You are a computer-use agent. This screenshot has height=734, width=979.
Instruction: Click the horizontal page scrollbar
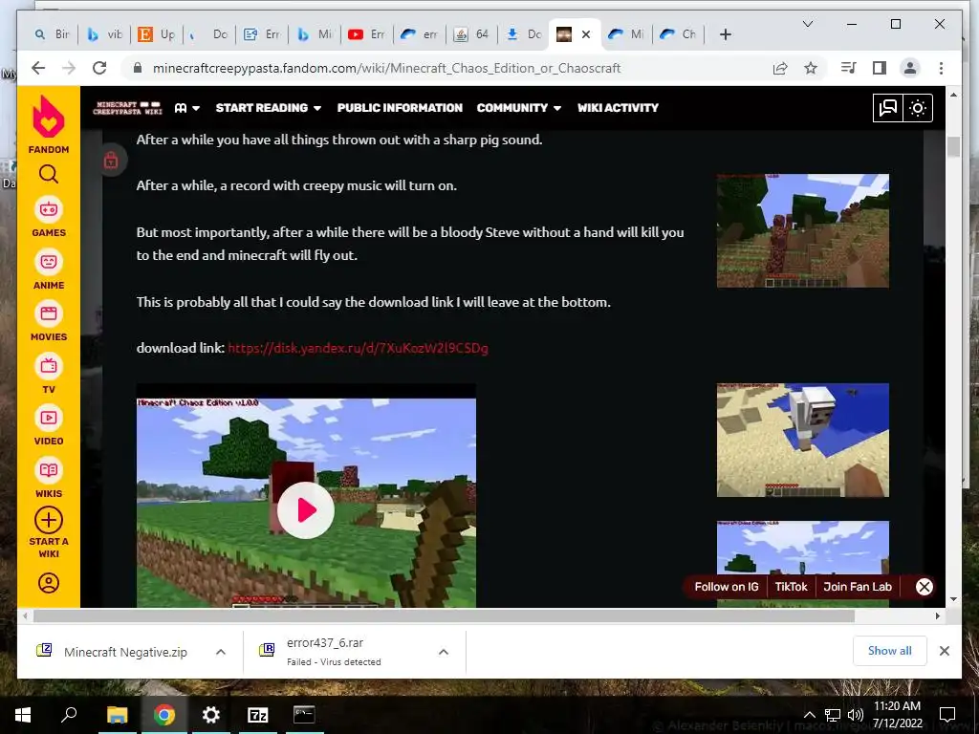444,615
